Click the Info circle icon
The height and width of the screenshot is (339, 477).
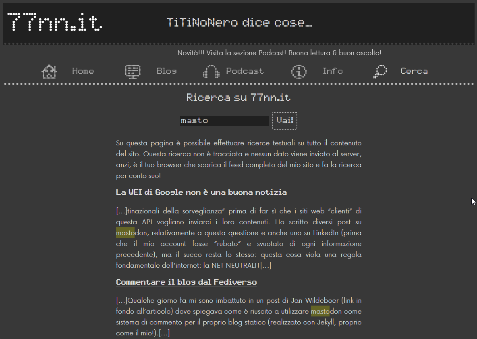pos(299,72)
